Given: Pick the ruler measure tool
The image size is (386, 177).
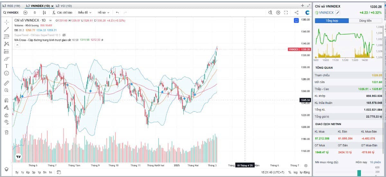Looking at the screenshot, I should [6, 83].
